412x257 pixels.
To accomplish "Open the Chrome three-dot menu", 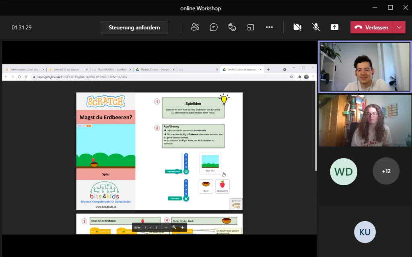I will 313,77.
